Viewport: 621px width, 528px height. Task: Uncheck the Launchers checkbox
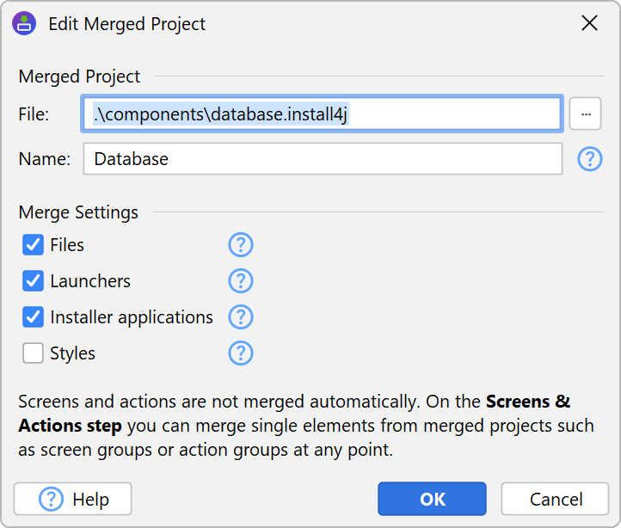[34, 281]
